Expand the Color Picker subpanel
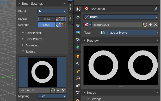Image resolution: width=161 pixels, height=101 pixels. (x=23, y=33)
